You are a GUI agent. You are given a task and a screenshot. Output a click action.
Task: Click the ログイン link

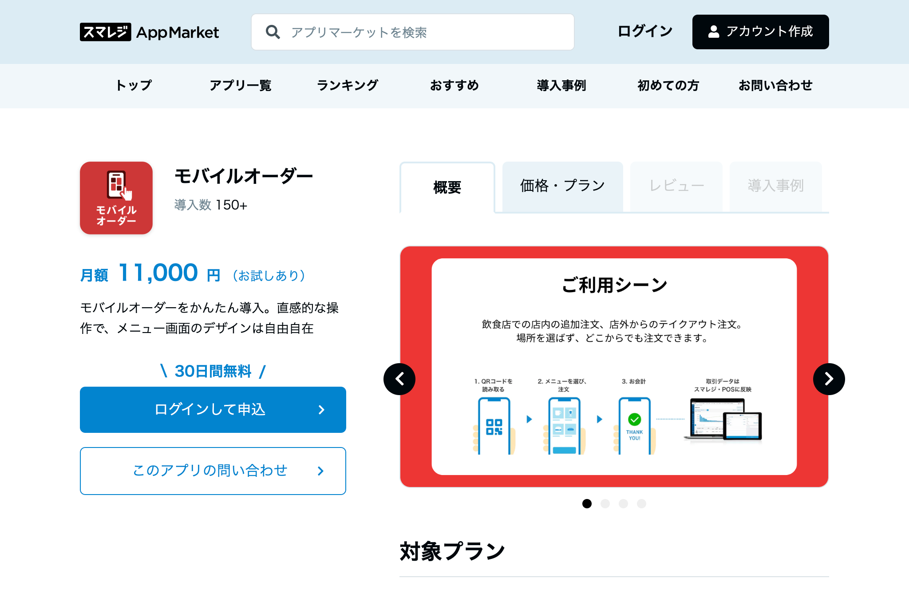tap(645, 32)
